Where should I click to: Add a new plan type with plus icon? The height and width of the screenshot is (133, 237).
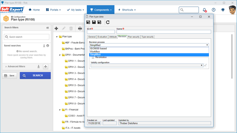coord(56,28)
